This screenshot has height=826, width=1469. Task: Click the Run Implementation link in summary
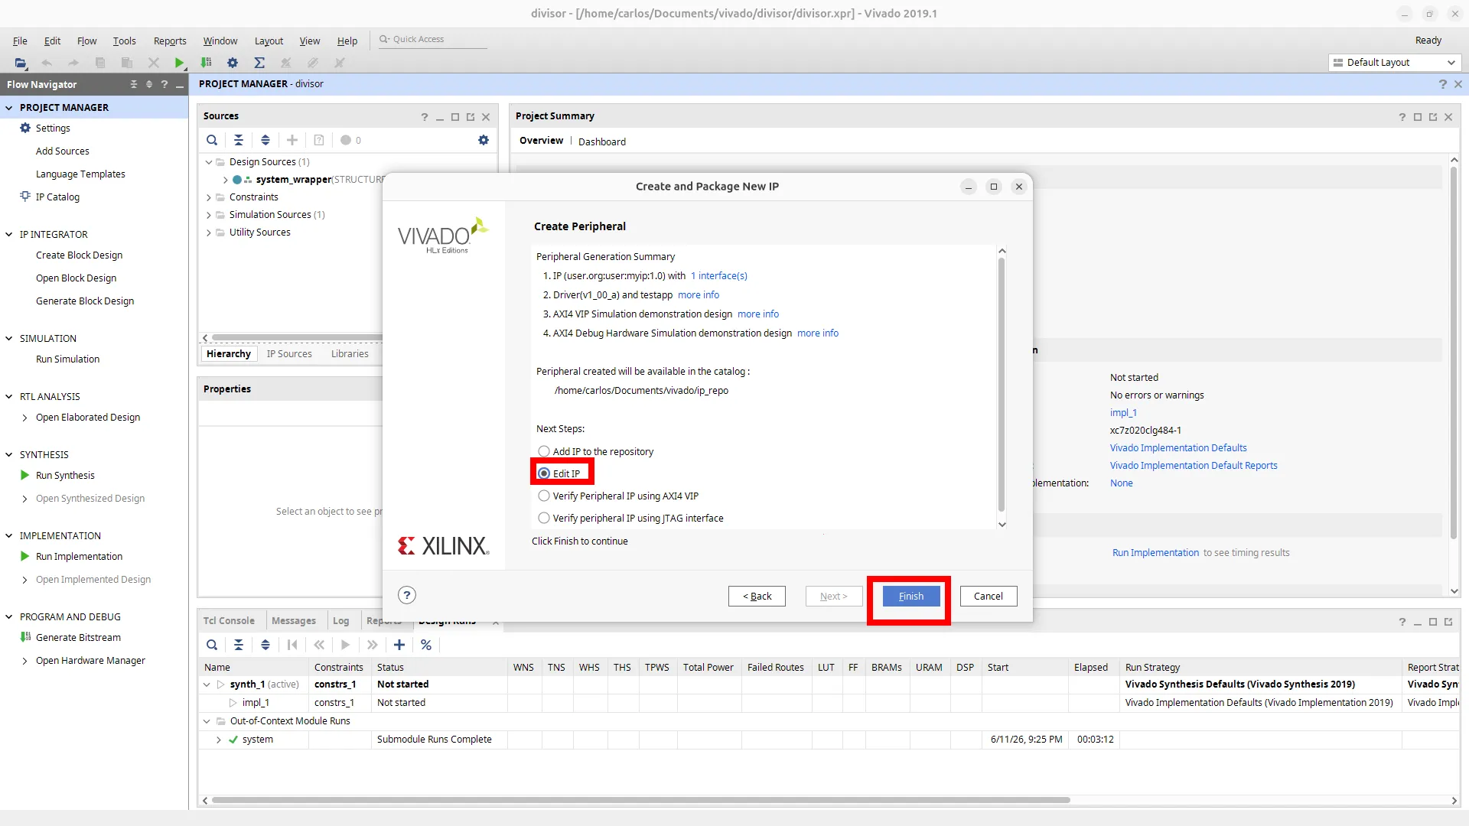tap(1155, 552)
